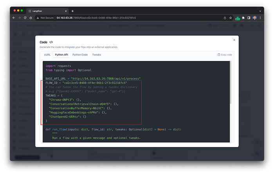Open the Extensions puzzle piece menu
Viewport: 274px width, 174px height.
[x=243, y=18]
